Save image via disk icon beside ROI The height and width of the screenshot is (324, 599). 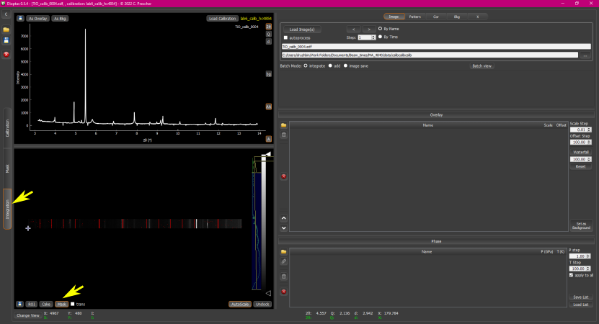click(x=19, y=304)
